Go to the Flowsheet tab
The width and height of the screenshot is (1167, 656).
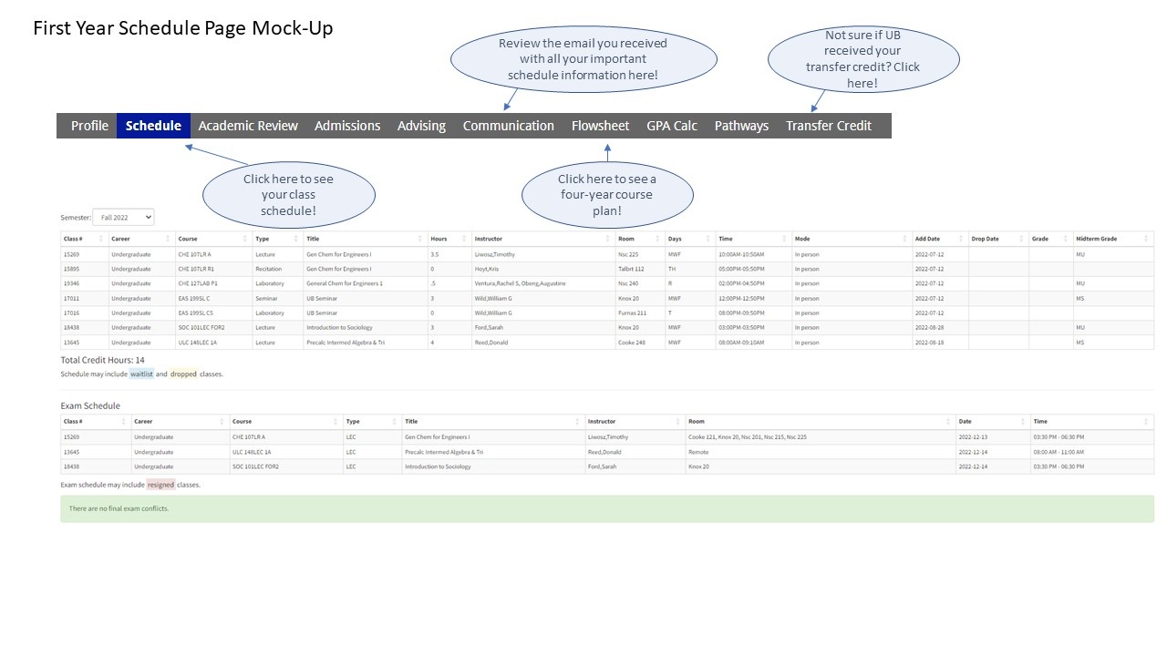600,126
